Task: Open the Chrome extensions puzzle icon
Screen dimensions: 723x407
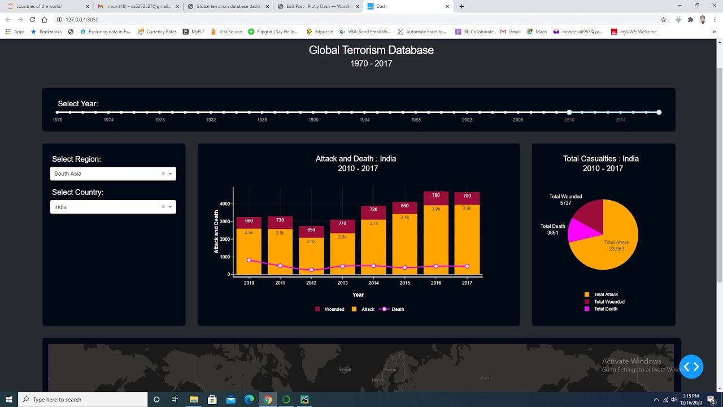Action: (x=691, y=19)
